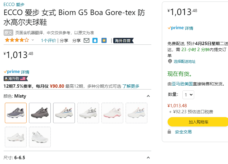The height and width of the screenshot is (164, 228).
Task: Open the 1个评价 reviews link
Action: click(x=48, y=41)
